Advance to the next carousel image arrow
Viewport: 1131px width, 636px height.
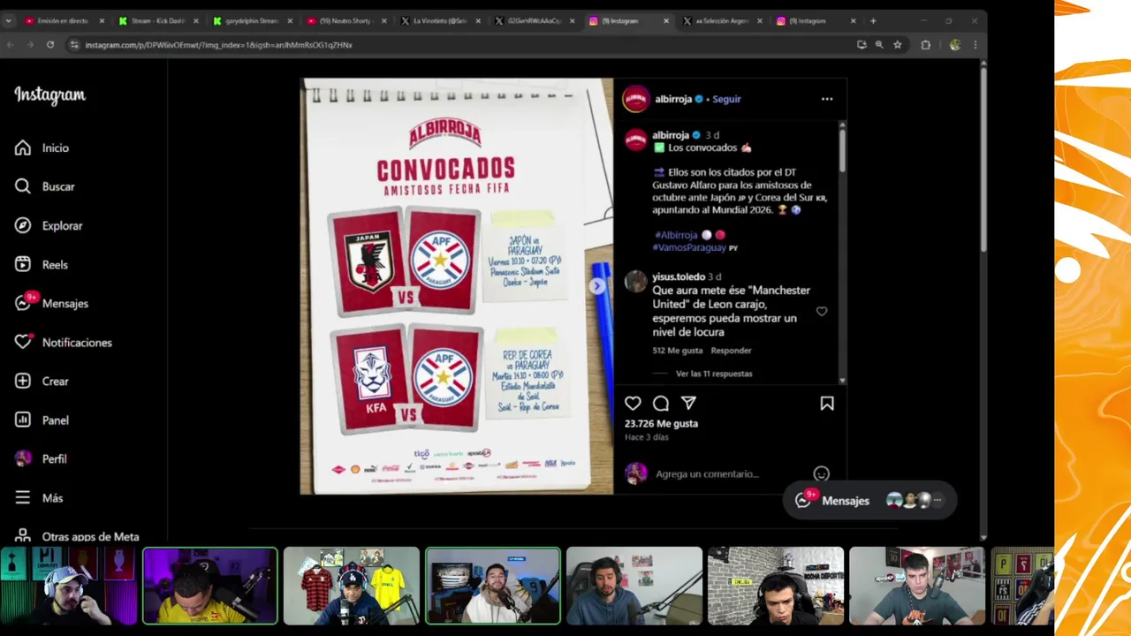(598, 286)
